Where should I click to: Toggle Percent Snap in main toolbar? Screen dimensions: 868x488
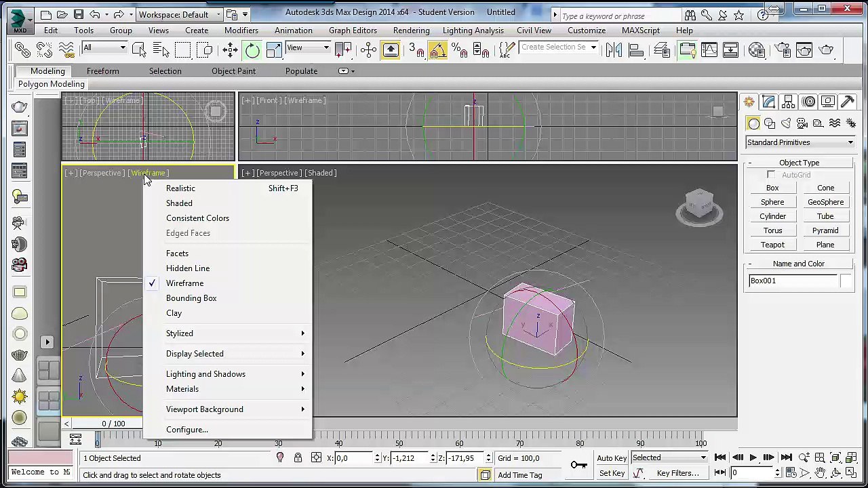tap(459, 49)
